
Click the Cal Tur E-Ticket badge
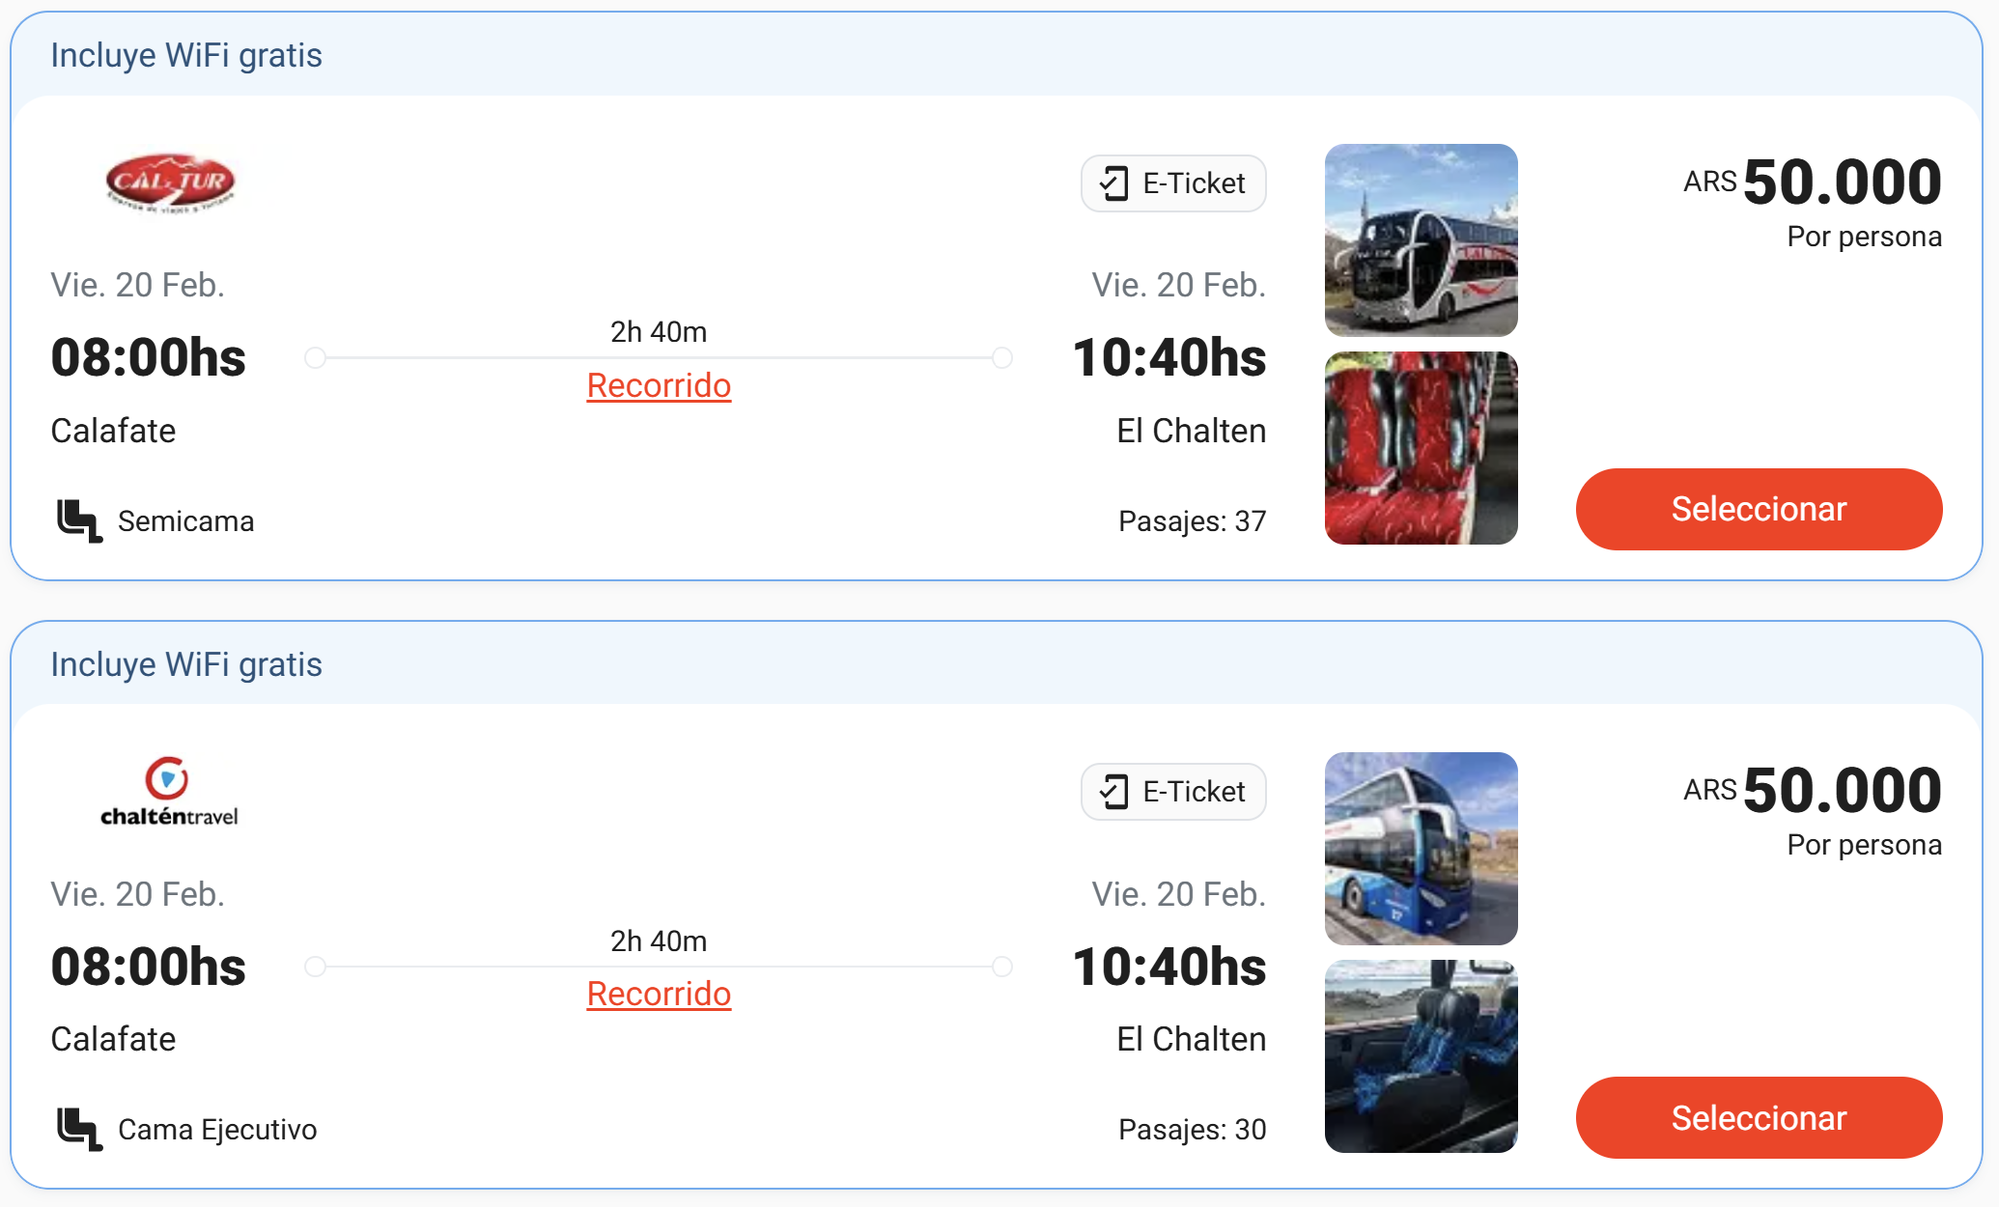pos(1173,183)
